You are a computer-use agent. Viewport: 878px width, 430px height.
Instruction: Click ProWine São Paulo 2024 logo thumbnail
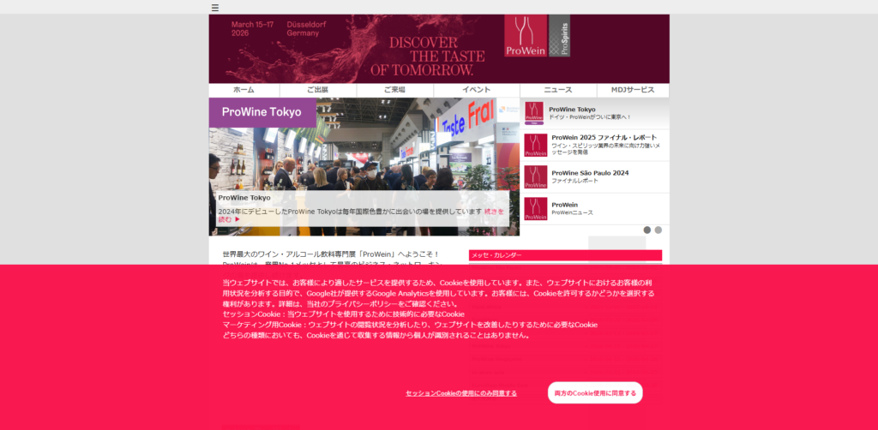pos(536,176)
